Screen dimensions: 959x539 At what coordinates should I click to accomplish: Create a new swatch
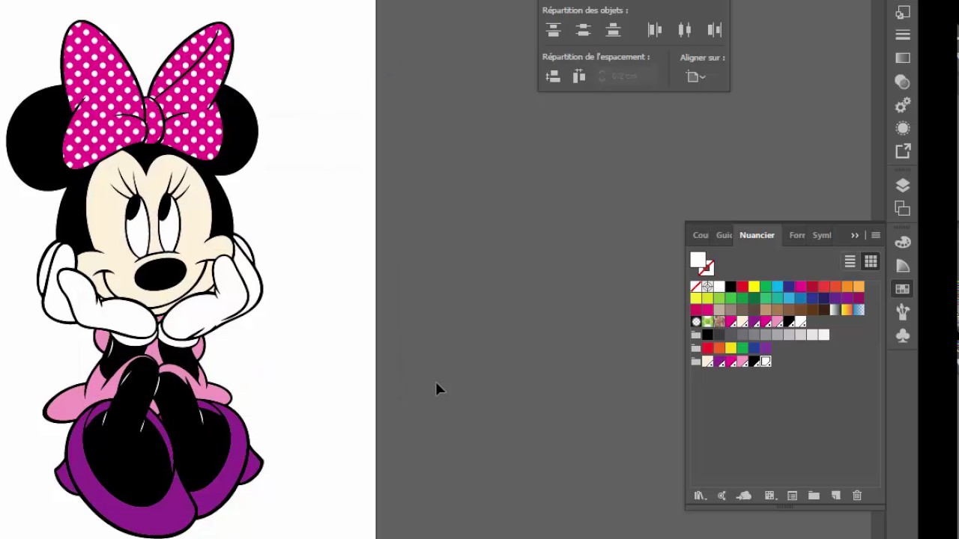pos(836,496)
